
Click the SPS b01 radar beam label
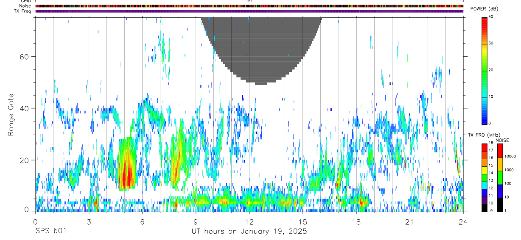(50, 232)
